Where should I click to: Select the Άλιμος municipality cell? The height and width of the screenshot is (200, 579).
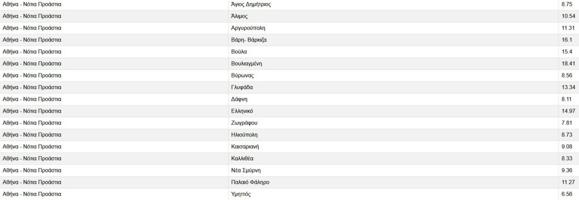click(x=241, y=16)
